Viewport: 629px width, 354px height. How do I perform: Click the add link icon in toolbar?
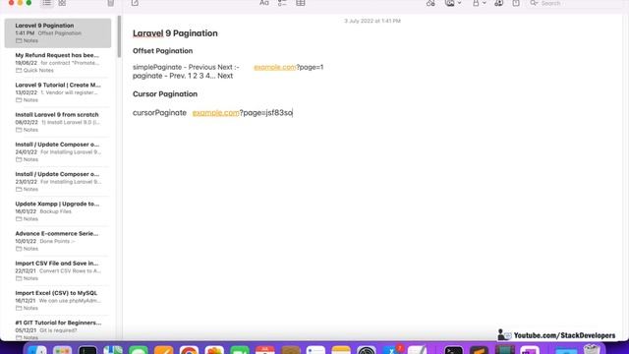(430, 3)
